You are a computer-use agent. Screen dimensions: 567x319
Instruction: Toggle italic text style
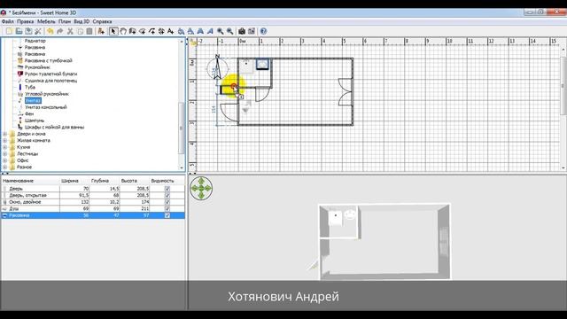pyautogui.click(x=210, y=32)
